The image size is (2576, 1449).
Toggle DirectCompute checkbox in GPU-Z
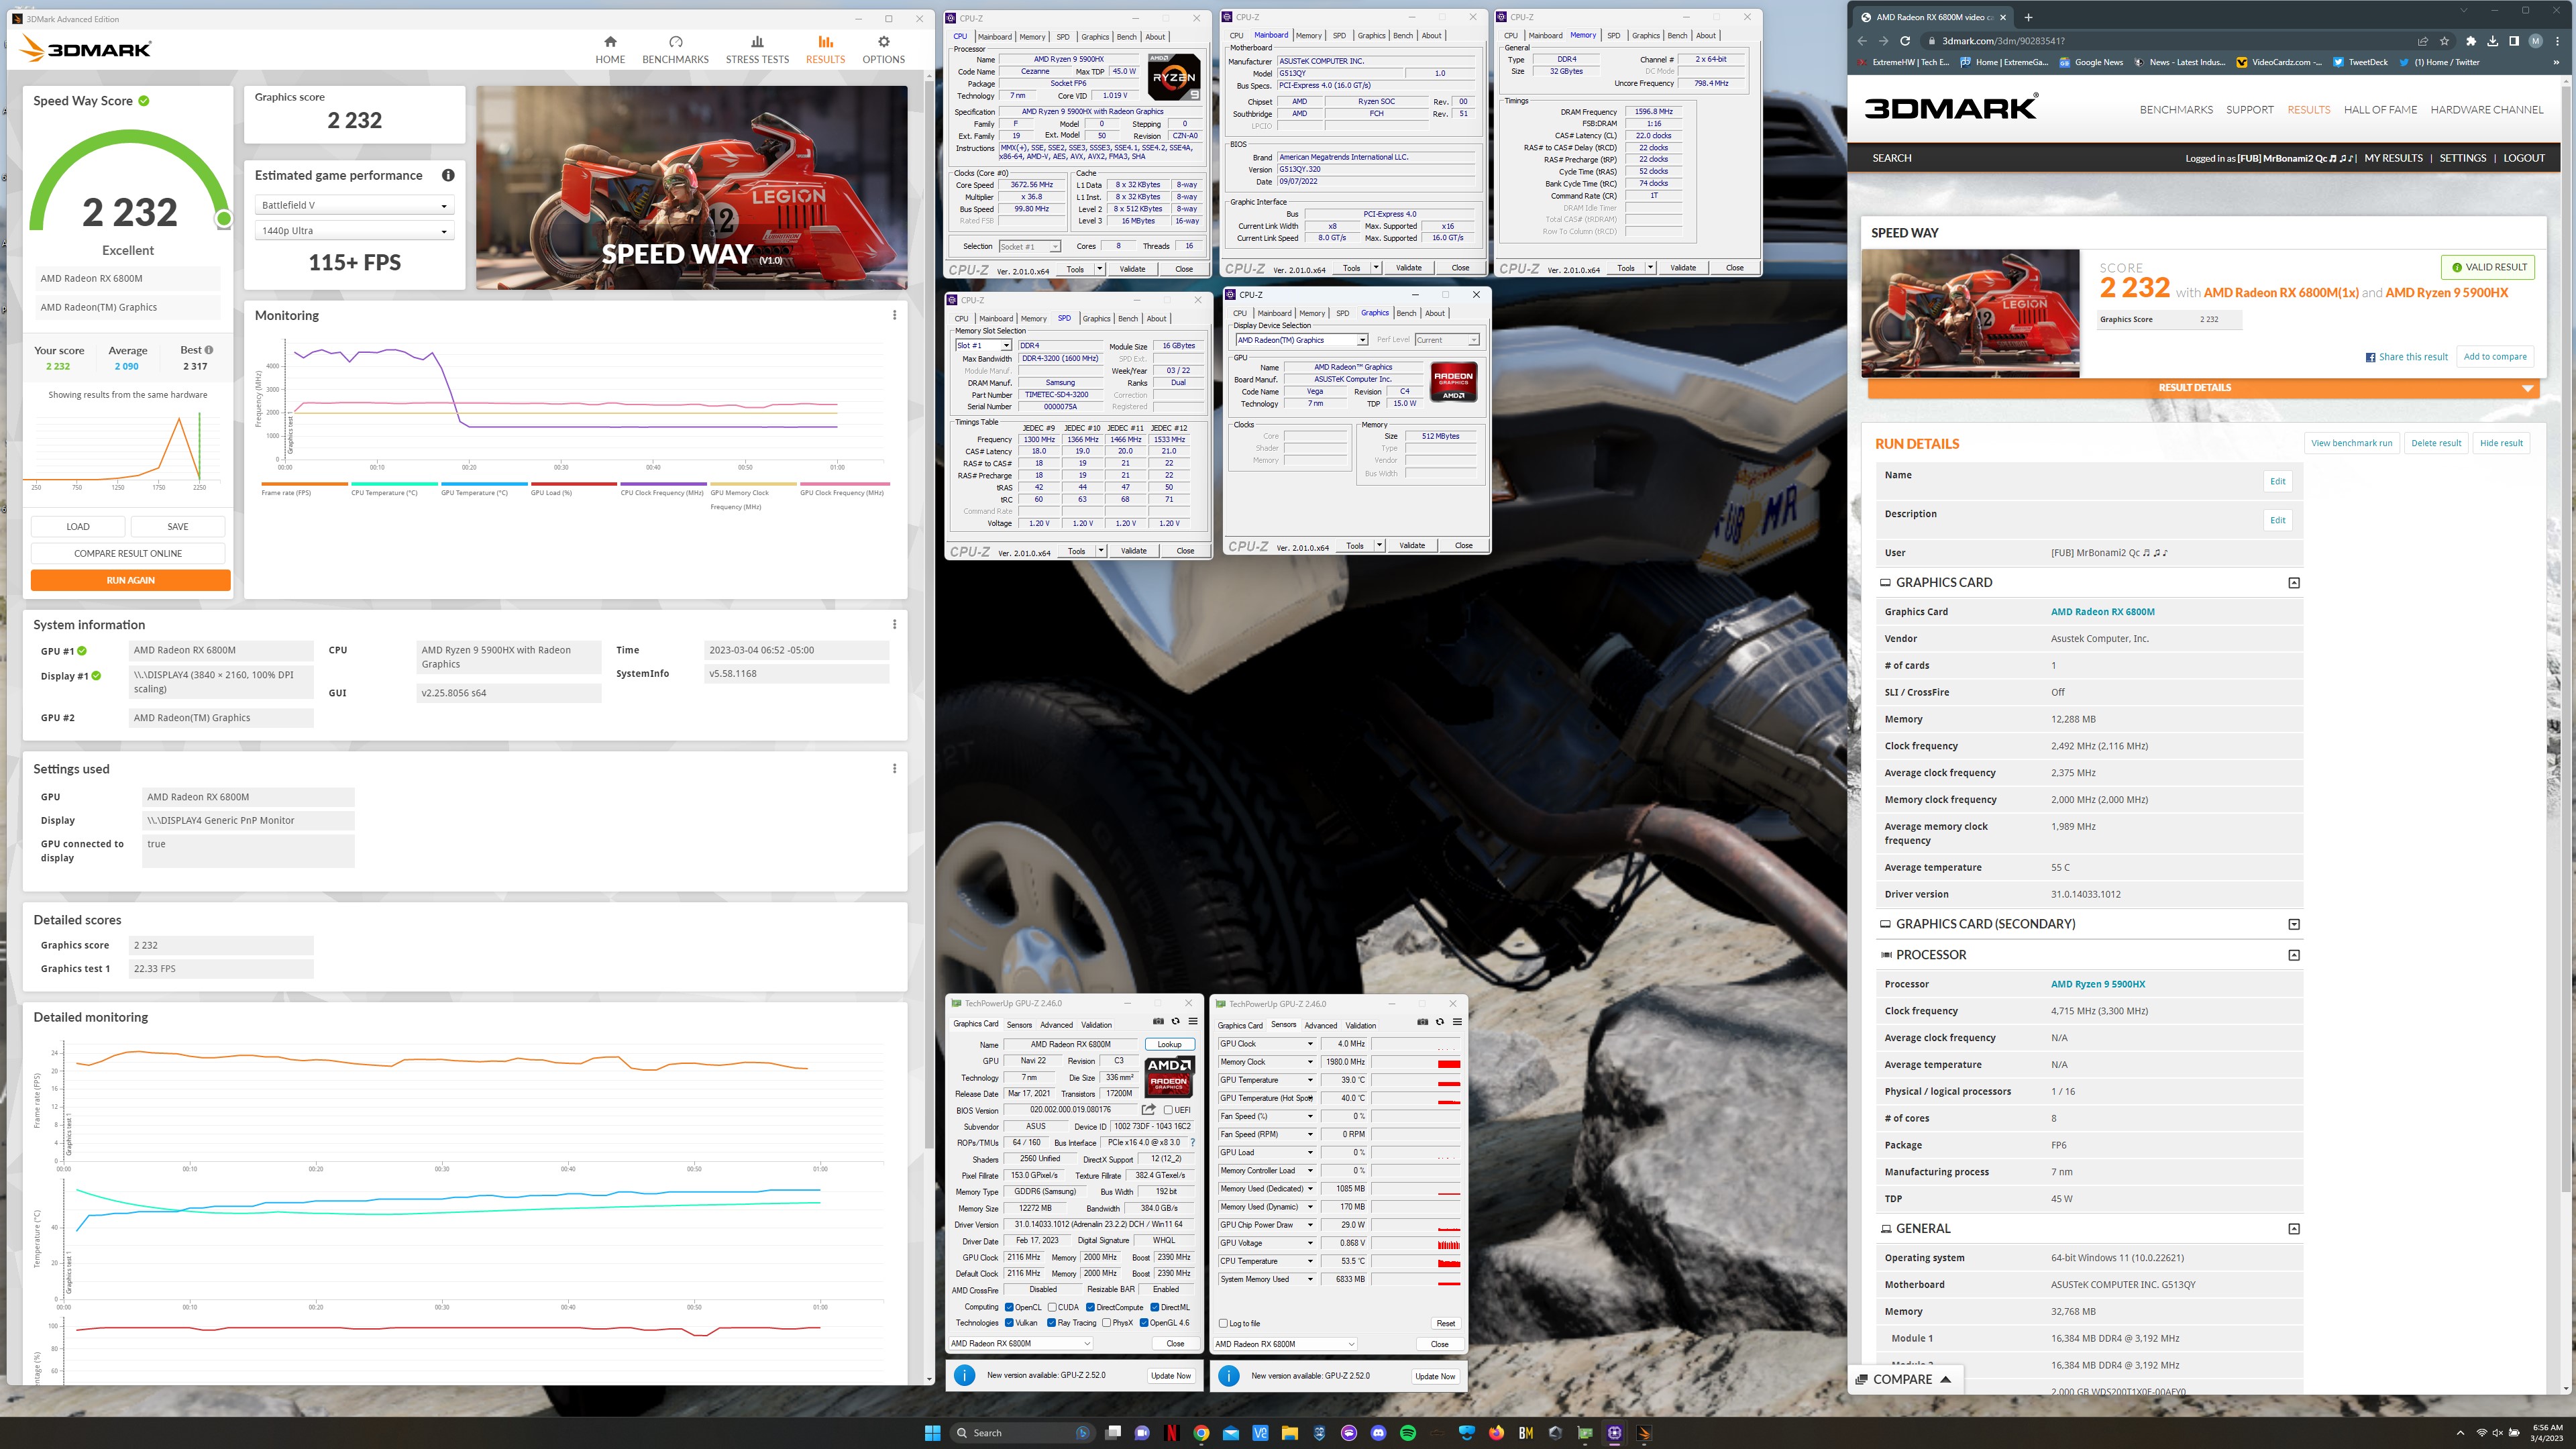[x=1090, y=1307]
